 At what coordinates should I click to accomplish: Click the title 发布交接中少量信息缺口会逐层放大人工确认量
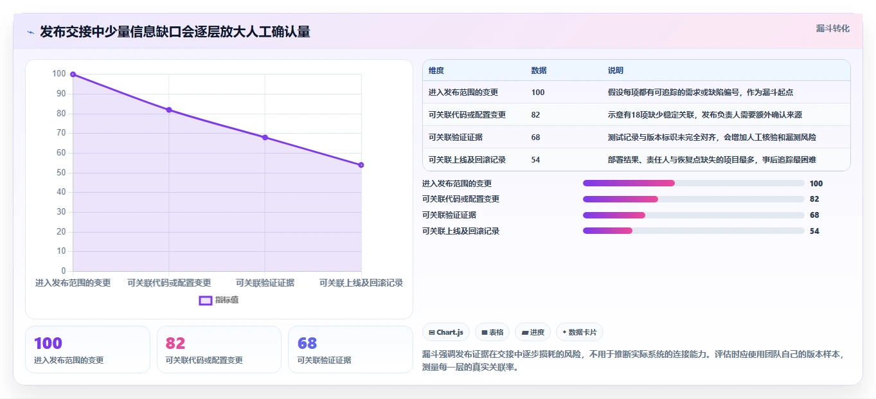point(175,32)
